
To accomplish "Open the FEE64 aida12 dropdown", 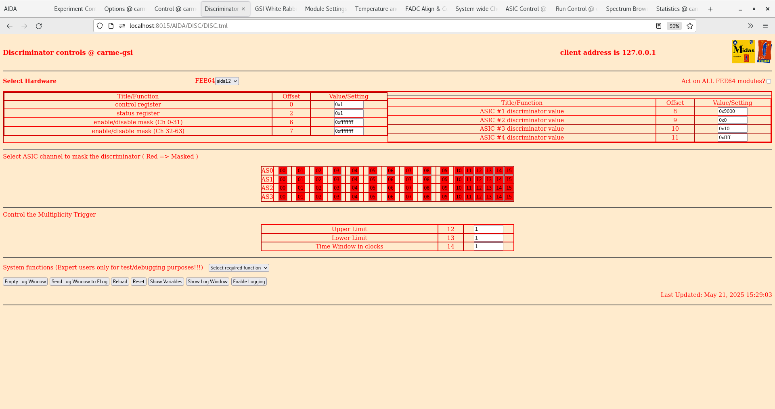I will coord(227,81).
